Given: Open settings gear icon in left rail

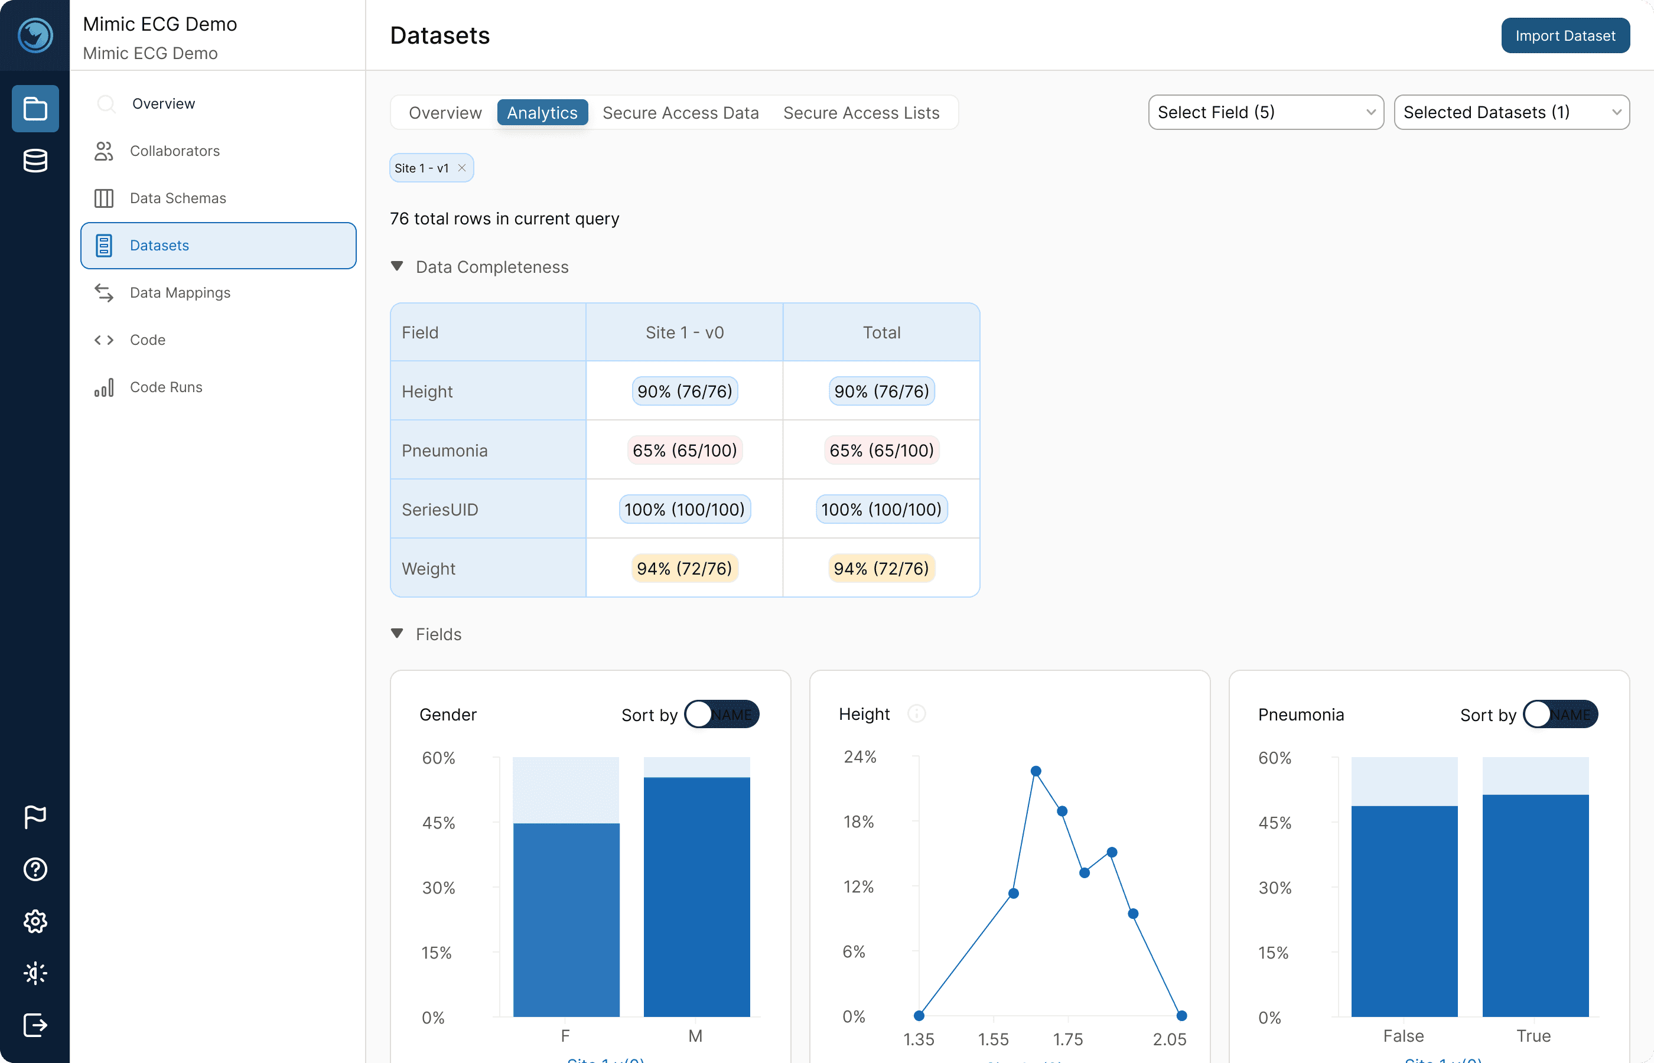Looking at the screenshot, I should pyautogui.click(x=35, y=921).
